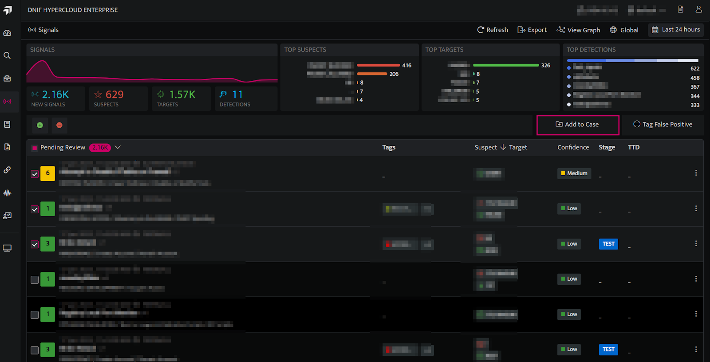Screen dimensions: 710x362
Task: Uncheck the checked row scored 3
Action: [35, 244]
